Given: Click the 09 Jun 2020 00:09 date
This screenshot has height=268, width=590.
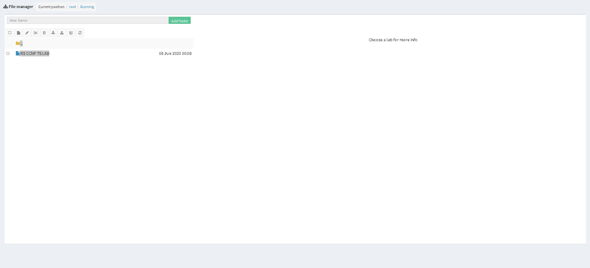Looking at the screenshot, I should (x=175, y=54).
